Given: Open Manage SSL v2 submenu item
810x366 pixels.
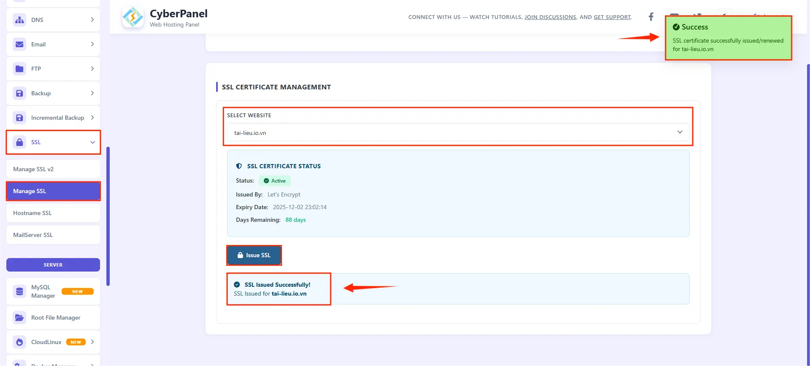Looking at the screenshot, I should pyautogui.click(x=53, y=169).
